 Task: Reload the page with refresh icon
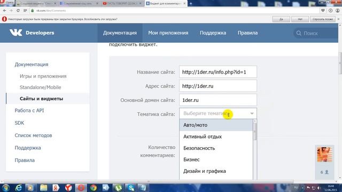click(18, 11)
